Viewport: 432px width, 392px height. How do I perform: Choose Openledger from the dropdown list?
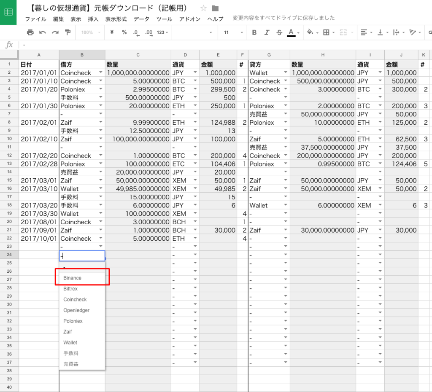(x=82, y=310)
